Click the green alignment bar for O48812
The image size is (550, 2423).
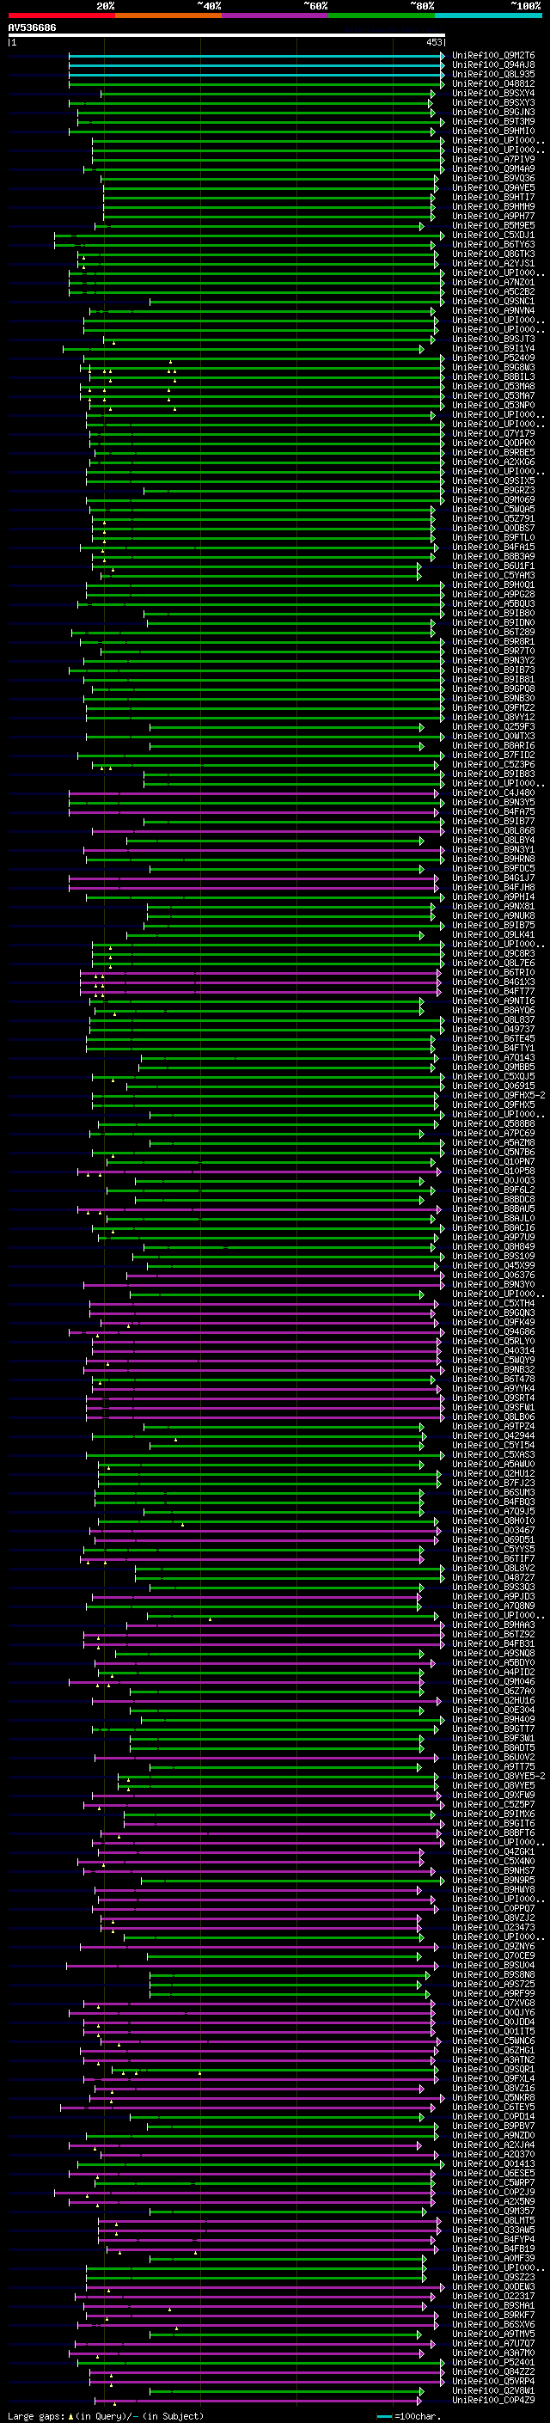[257, 83]
